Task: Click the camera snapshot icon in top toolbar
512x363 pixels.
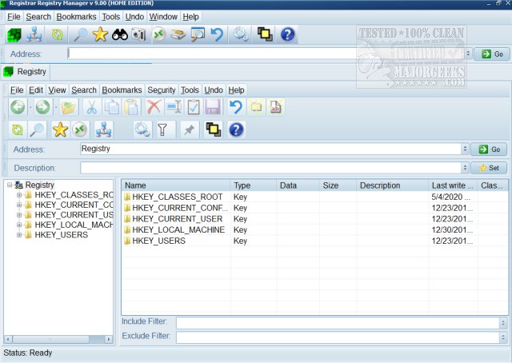Action: tap(138, 34)
